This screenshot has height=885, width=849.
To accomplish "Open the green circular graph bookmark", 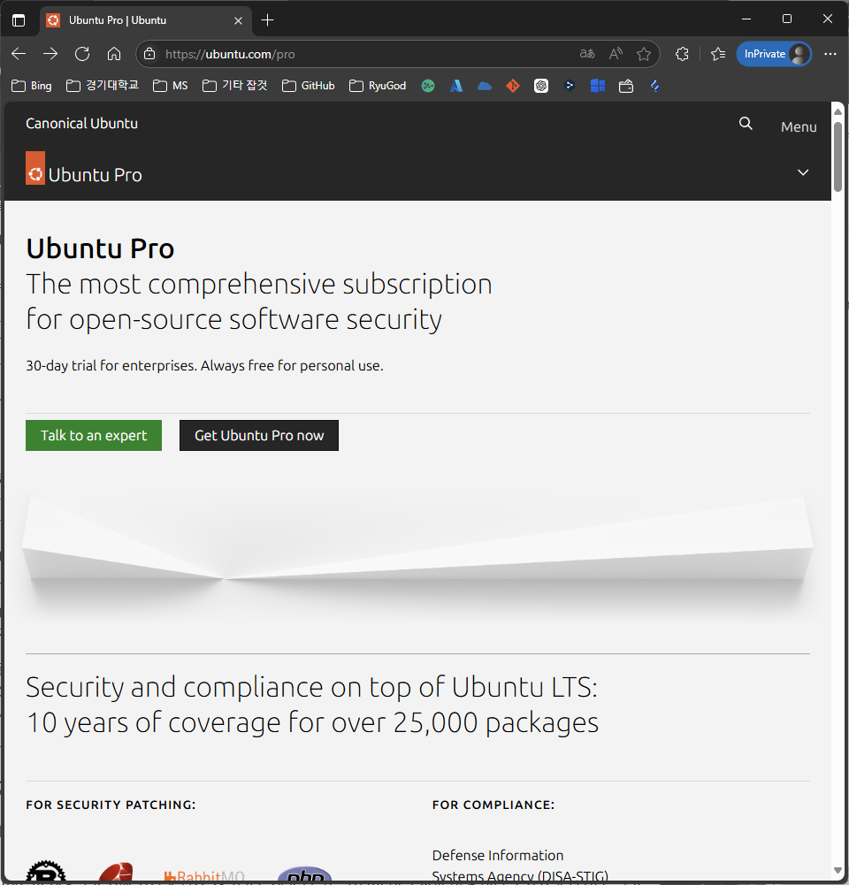I will (x=428, y=86).
